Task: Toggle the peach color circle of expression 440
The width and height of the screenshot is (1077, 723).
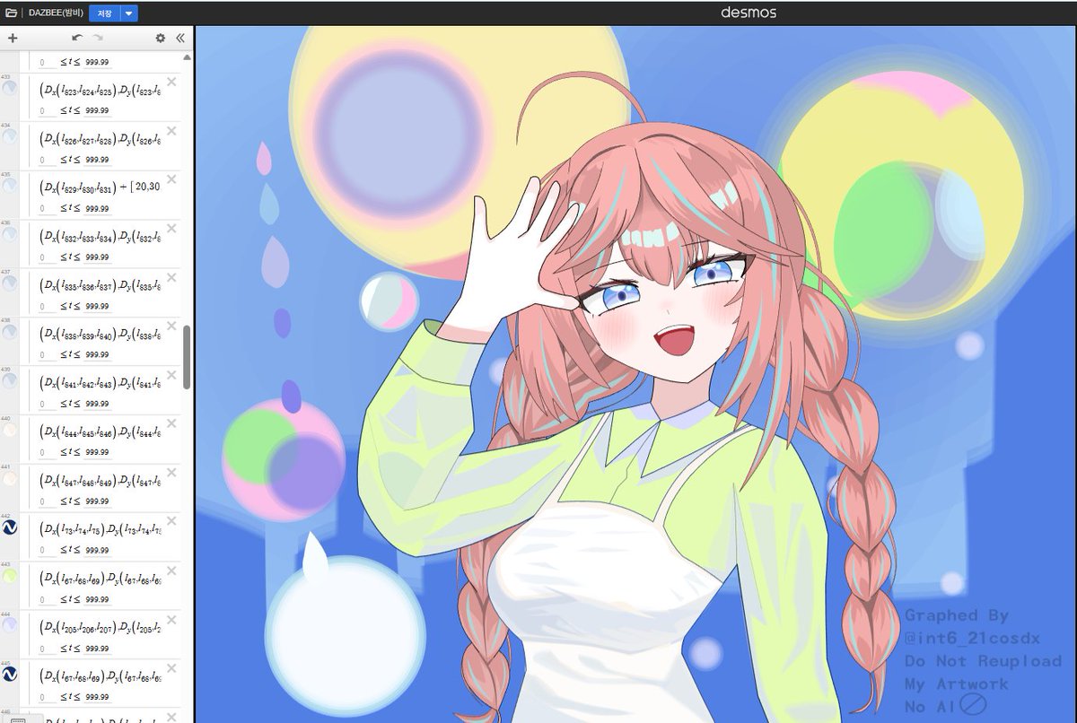Action: tap(9, 430)
